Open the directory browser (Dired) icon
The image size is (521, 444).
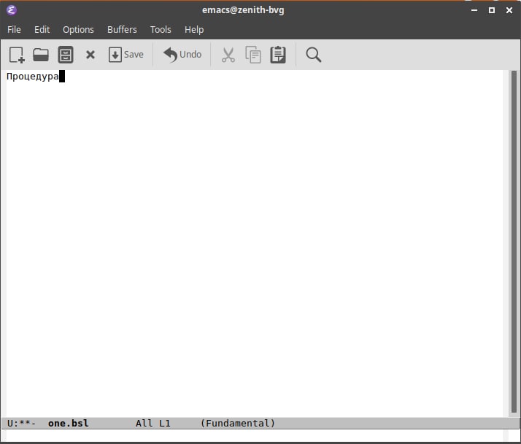tap(66, 55)
